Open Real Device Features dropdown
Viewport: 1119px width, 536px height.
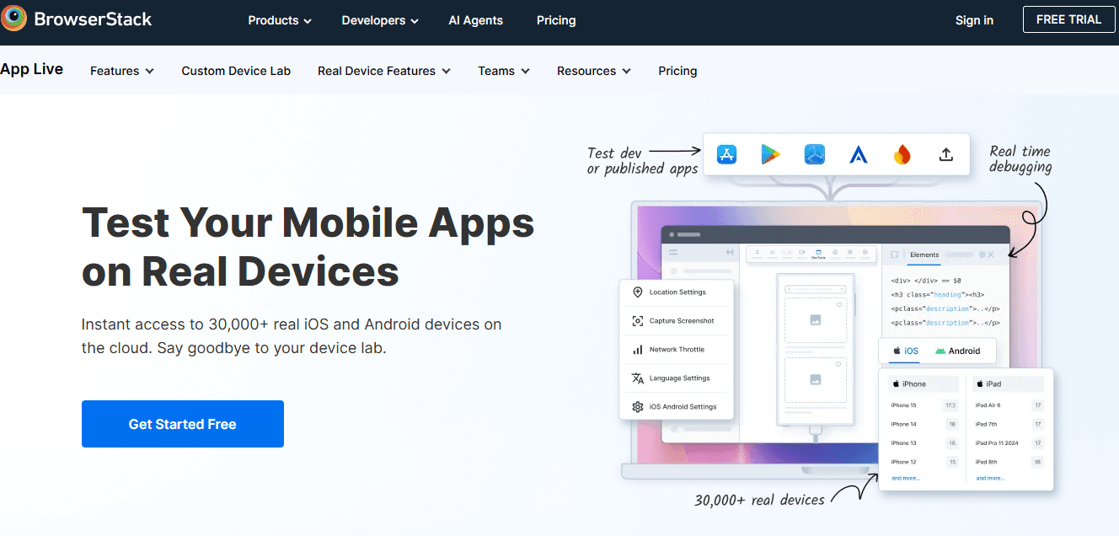(384, 71)
